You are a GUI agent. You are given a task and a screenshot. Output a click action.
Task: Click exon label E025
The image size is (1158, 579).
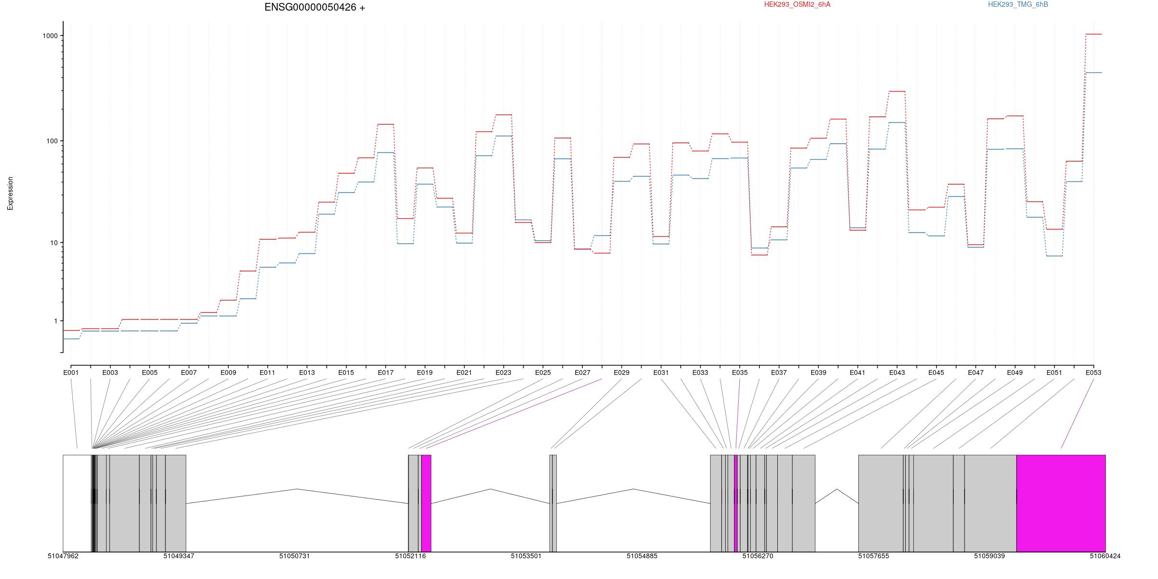(x=543, y=372)
